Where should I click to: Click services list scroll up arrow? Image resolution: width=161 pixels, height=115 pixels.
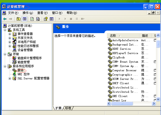[158, 35]
